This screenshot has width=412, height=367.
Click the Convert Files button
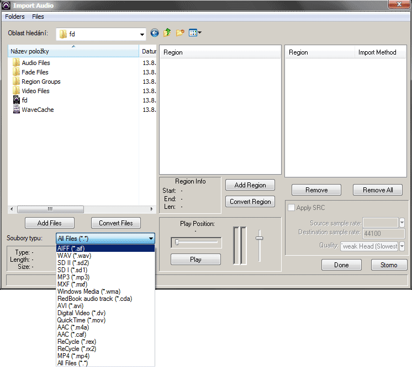(x=116, y=223)
